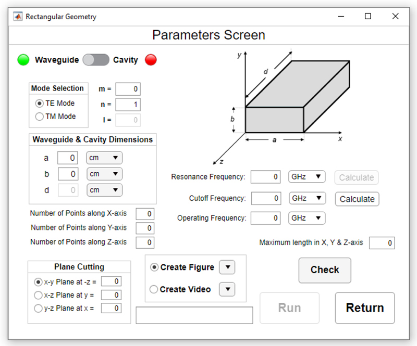The width and height of the screenshot is (417, 346).
Task: Open the Create Figure options dropdown
Action: tap(227, 267)
